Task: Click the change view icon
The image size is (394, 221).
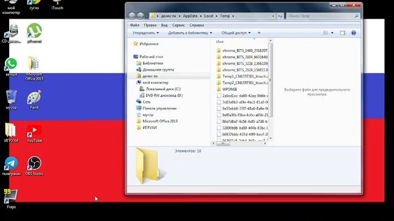Action: tap(326, 33)
